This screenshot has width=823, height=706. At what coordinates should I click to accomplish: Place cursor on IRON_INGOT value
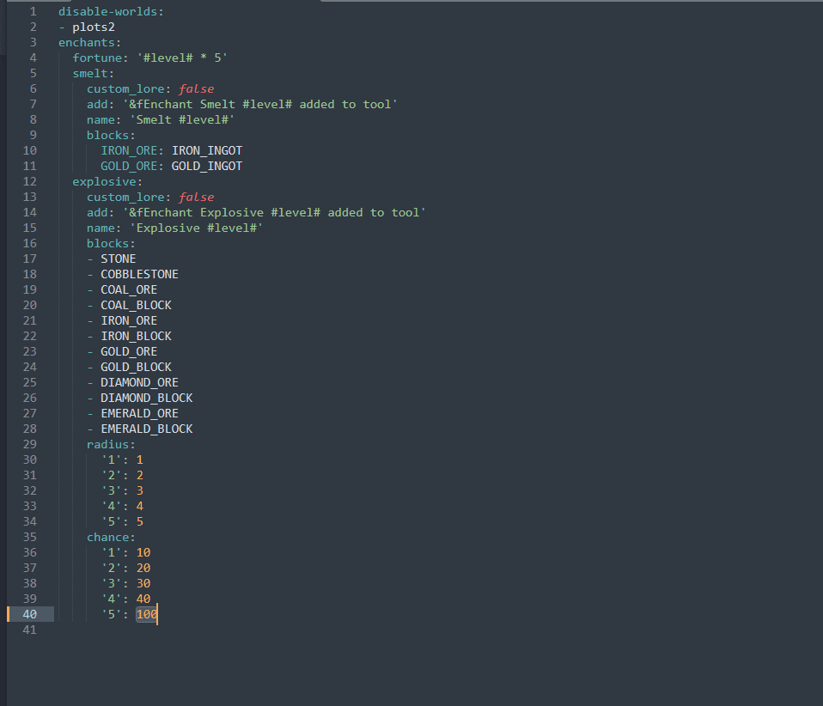pos(207,150)
